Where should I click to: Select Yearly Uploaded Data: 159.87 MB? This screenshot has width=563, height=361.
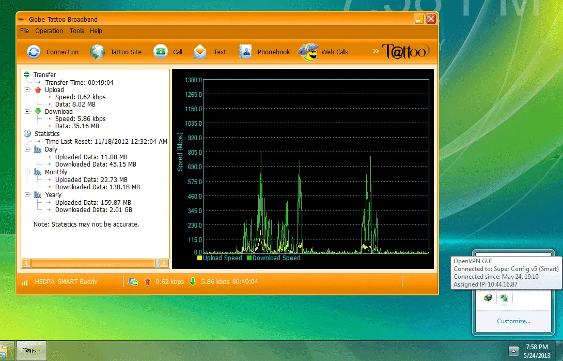click(93, 202)
